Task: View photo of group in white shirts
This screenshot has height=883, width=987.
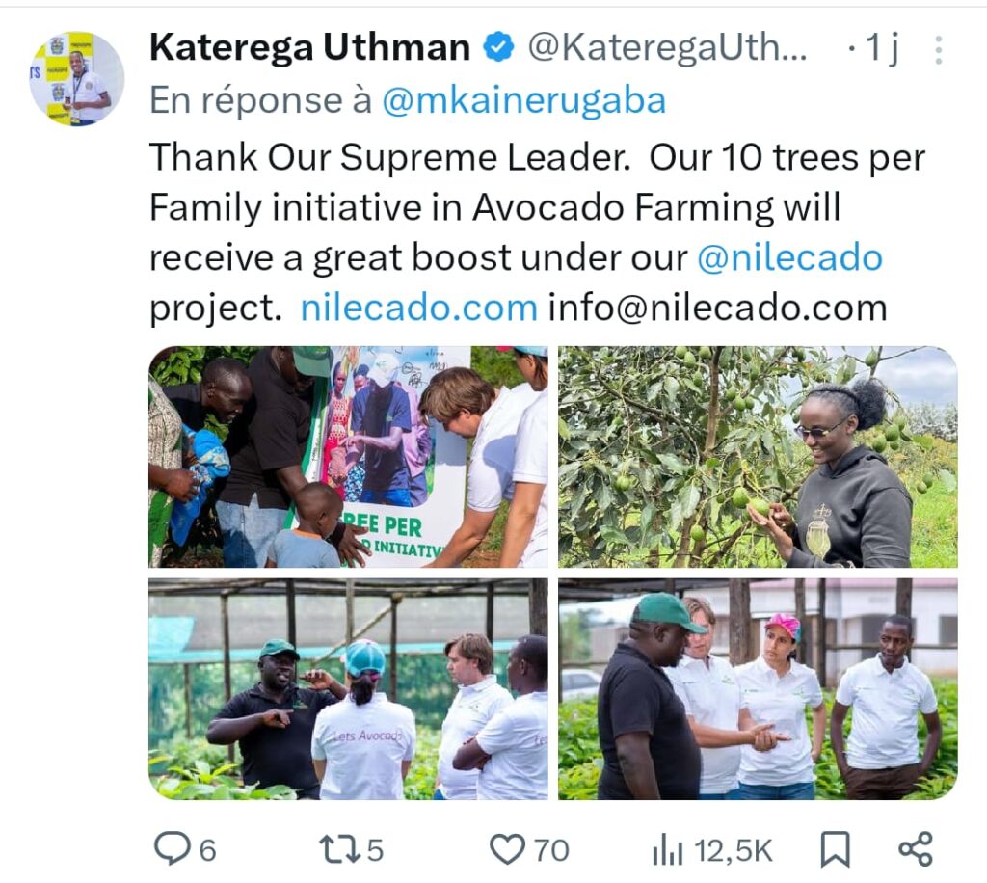Action: (758, 688)
